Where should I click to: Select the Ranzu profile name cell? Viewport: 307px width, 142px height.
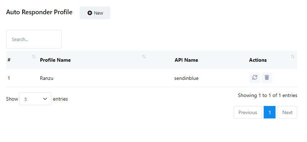click(x=47, y=78)
